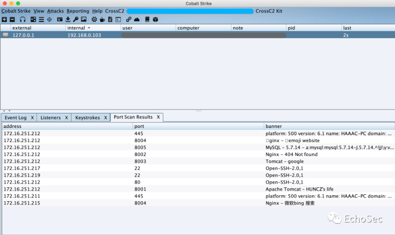Open the Reporting menu
Screen dimensions: 395x235
(78, 11)
